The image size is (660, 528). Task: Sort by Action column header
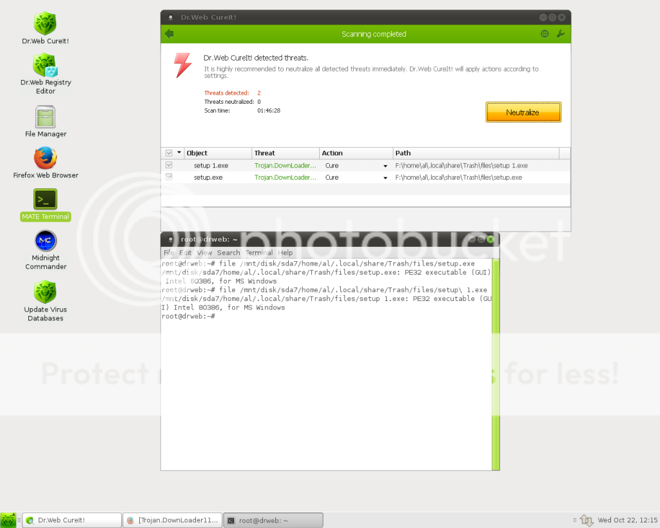click(x=356, y=153)
